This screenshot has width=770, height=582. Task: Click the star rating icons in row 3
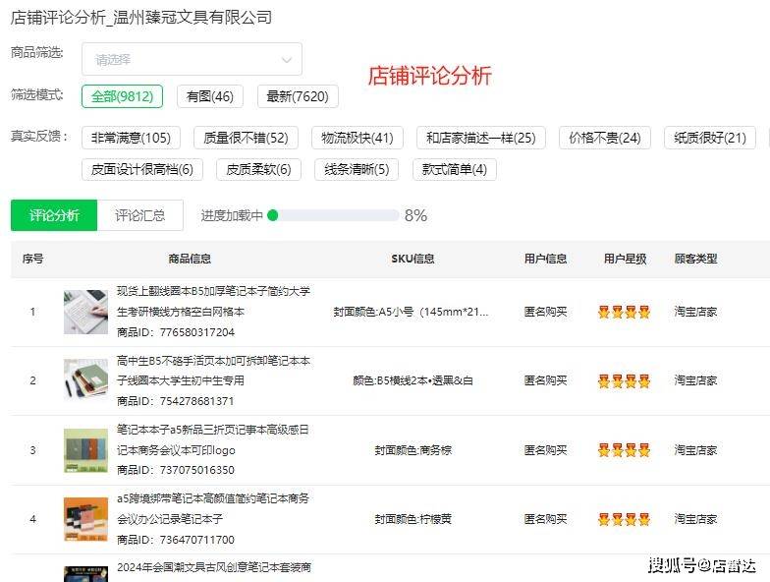coord(624,450)
